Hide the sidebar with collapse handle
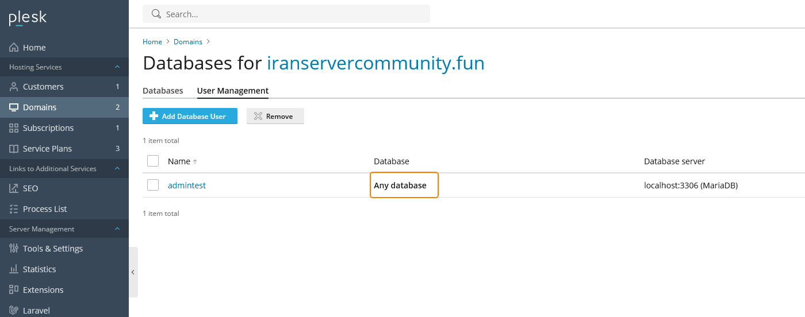805x317 pixels. click(x=133, y=272)
